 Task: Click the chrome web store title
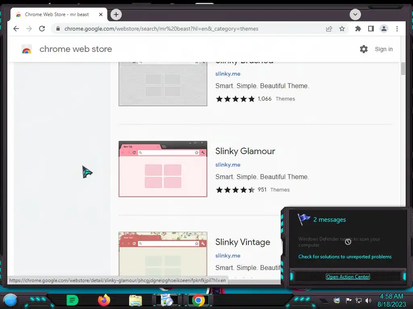[75, 49]
